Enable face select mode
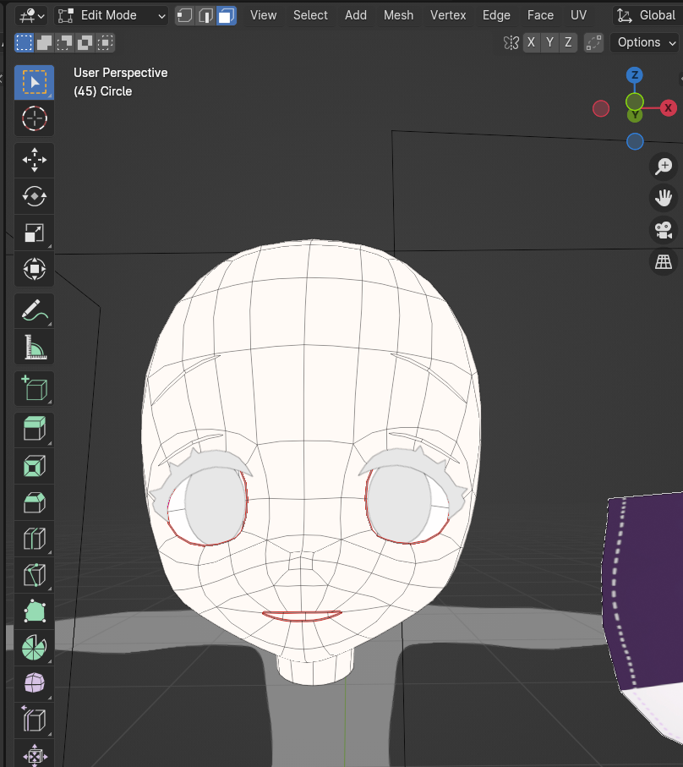 tap(227, 16)
